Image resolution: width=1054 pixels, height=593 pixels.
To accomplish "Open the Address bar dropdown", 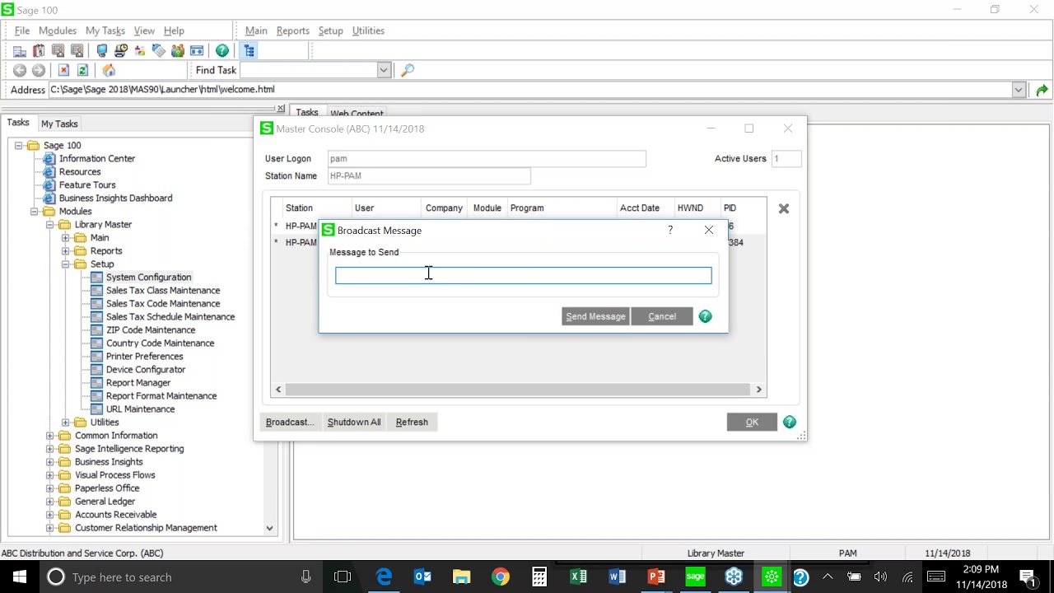I will click(1019, 90).
